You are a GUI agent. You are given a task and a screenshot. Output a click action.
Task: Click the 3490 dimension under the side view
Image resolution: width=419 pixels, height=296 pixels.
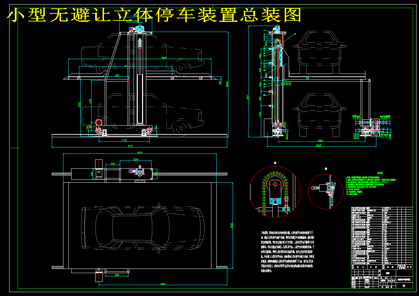coord(321,141)
